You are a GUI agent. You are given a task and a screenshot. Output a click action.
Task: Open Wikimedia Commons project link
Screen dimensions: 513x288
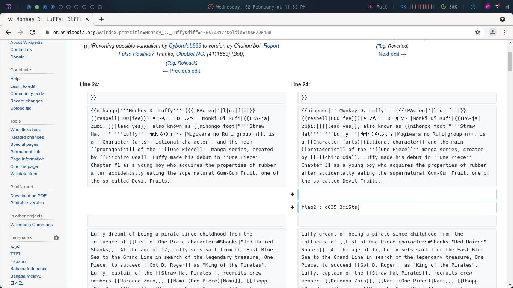(x=31, y=225)
